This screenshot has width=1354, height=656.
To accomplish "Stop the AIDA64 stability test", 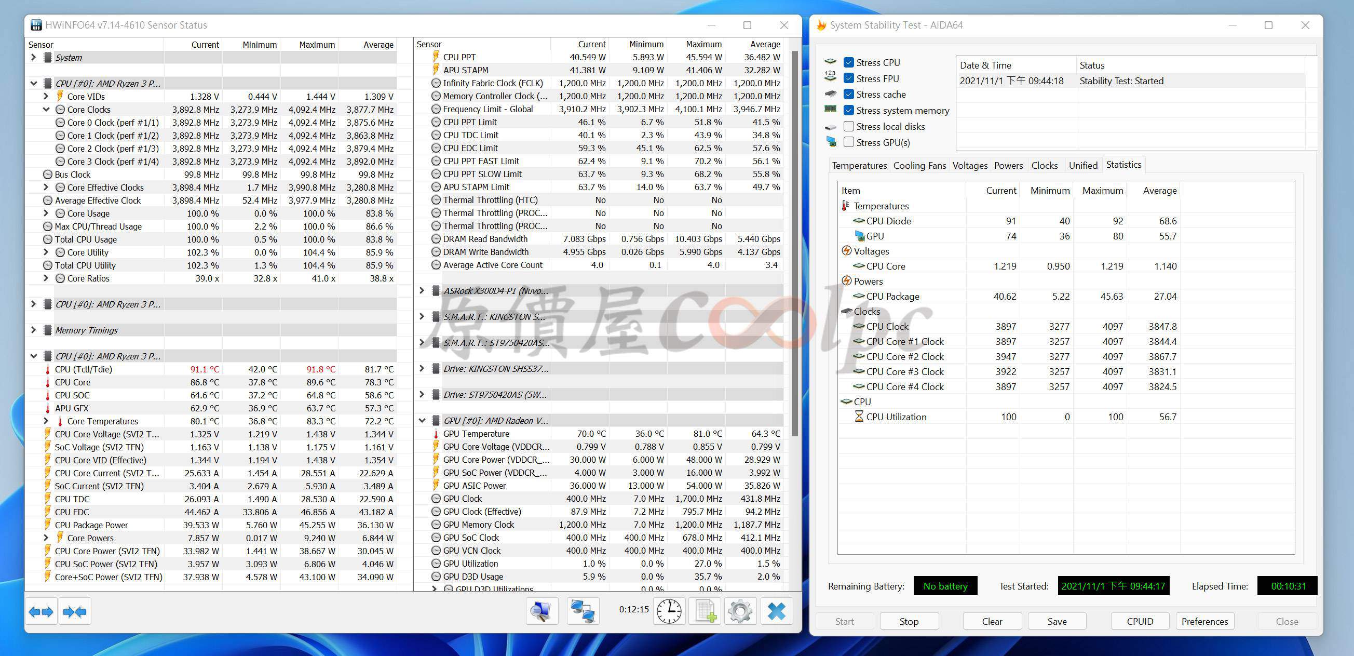I will click(x=909, y=621).
